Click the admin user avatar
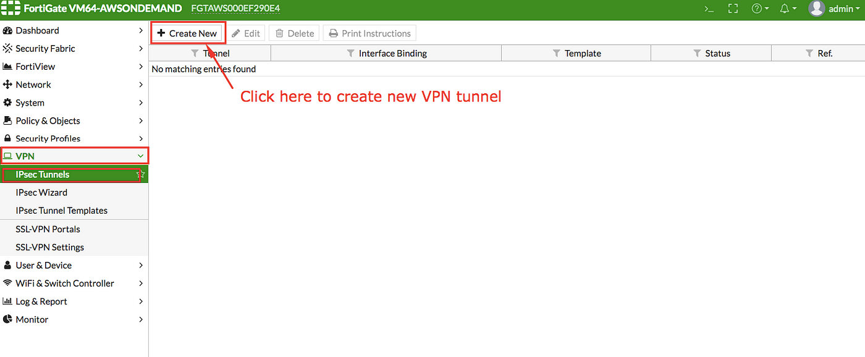 [x=817, y=9]
